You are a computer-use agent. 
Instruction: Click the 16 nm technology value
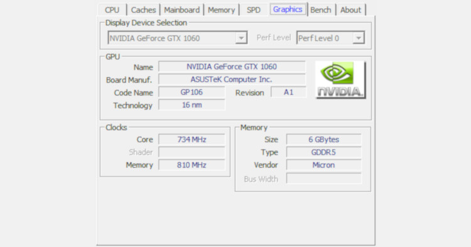(192, 105)
